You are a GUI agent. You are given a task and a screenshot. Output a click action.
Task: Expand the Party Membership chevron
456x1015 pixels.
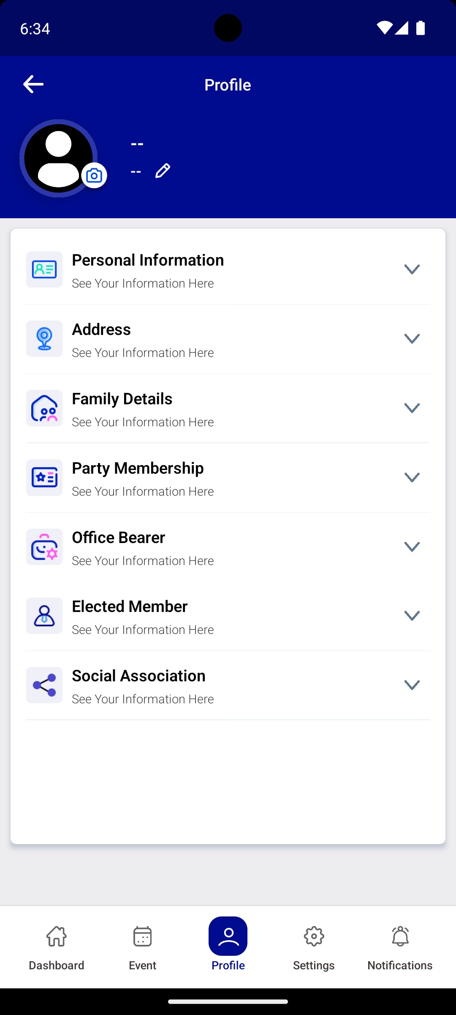pos(412,477)
